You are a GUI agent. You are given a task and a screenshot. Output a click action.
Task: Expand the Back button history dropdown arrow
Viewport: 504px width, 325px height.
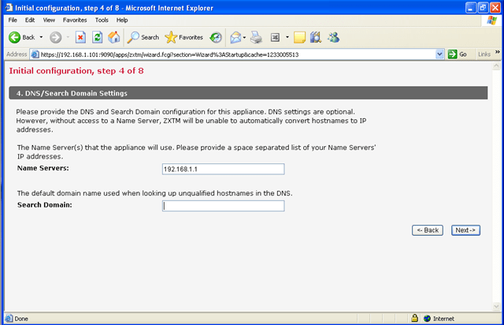(x=41, y=37)
